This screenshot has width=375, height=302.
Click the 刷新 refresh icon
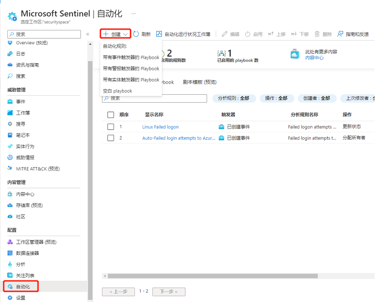tap(136, 34)
